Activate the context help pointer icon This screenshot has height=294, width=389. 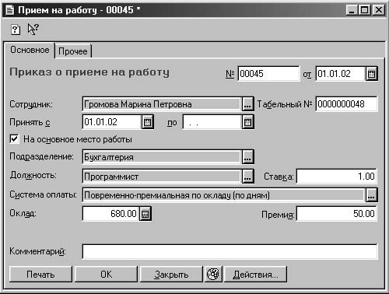(33, 29)
